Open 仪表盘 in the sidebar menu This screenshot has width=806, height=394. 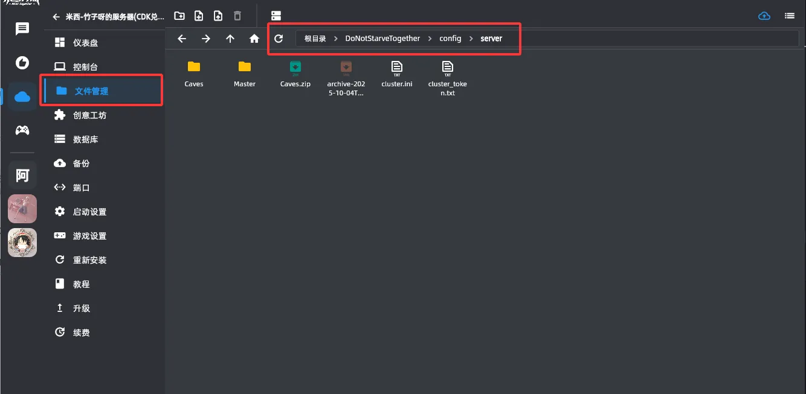click(85, 43)
